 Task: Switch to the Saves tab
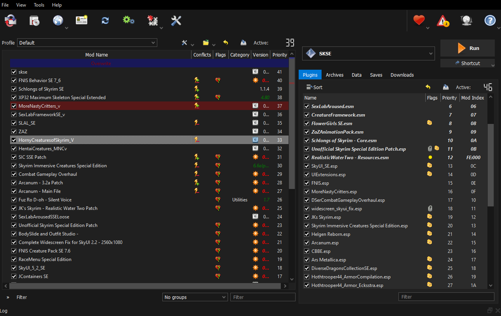pyautogui.click(x=376, y=75)
